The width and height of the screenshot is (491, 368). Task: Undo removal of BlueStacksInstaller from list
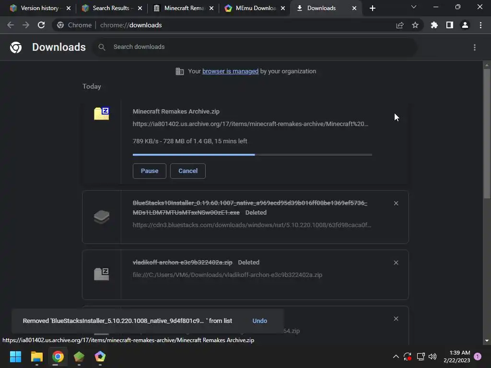point(259,321)
